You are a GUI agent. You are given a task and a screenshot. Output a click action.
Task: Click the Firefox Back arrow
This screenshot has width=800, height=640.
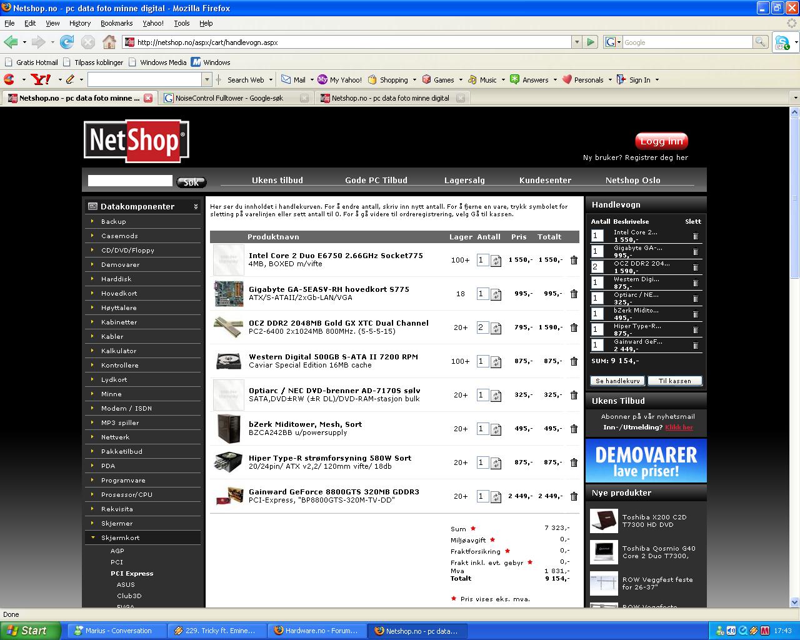(11, 42)
